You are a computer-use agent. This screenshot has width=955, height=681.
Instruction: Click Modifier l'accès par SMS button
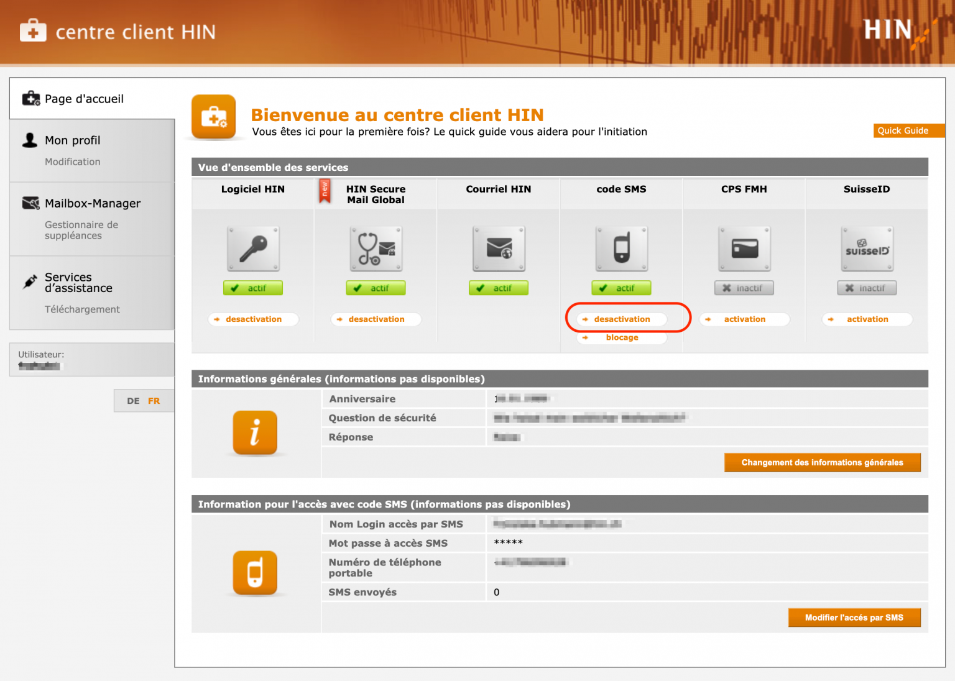tap(854, 618)
